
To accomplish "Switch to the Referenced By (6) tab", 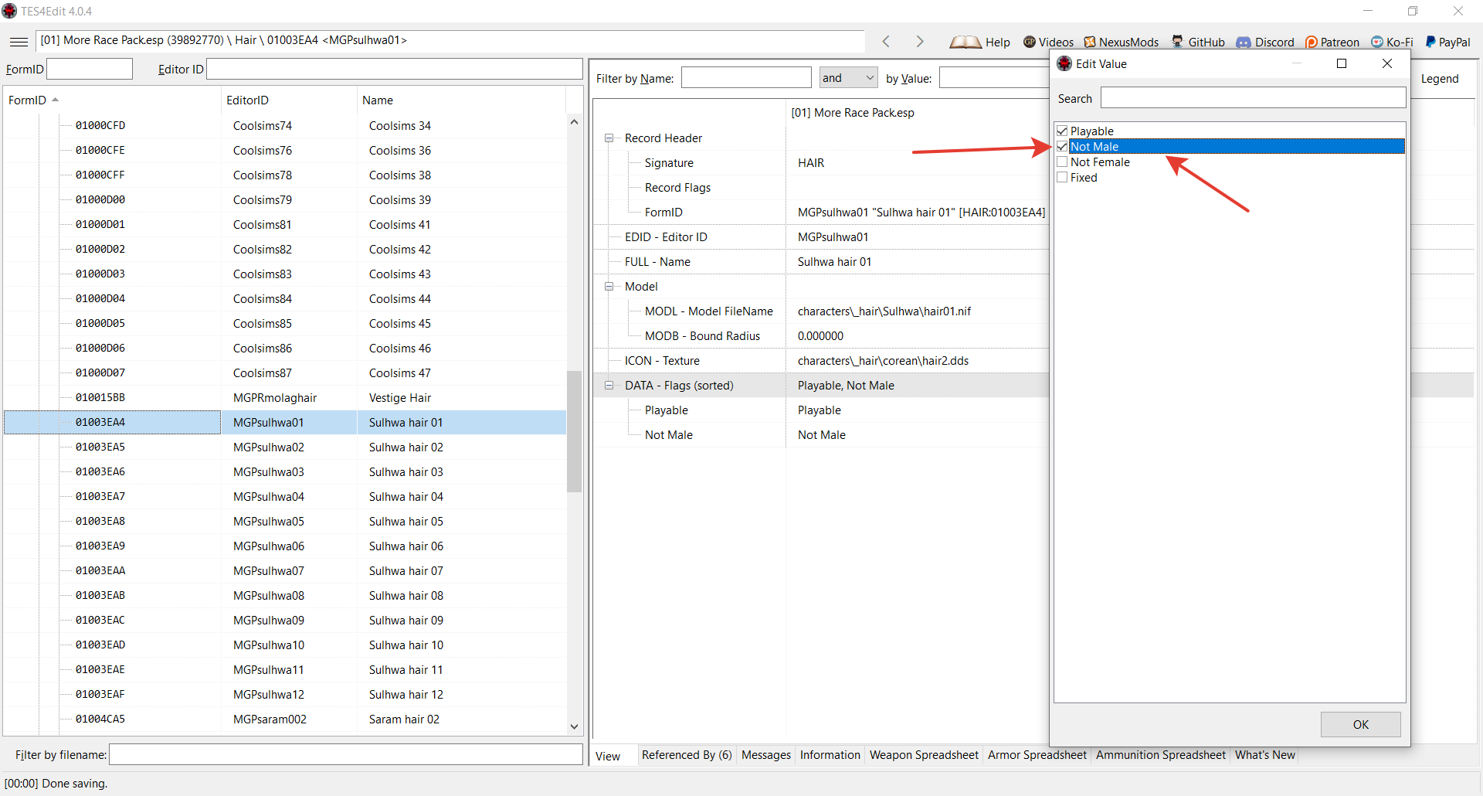I will [686, 755].
